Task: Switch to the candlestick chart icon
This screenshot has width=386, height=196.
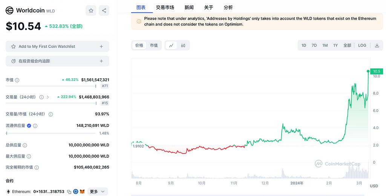Action: click(183, 46)
